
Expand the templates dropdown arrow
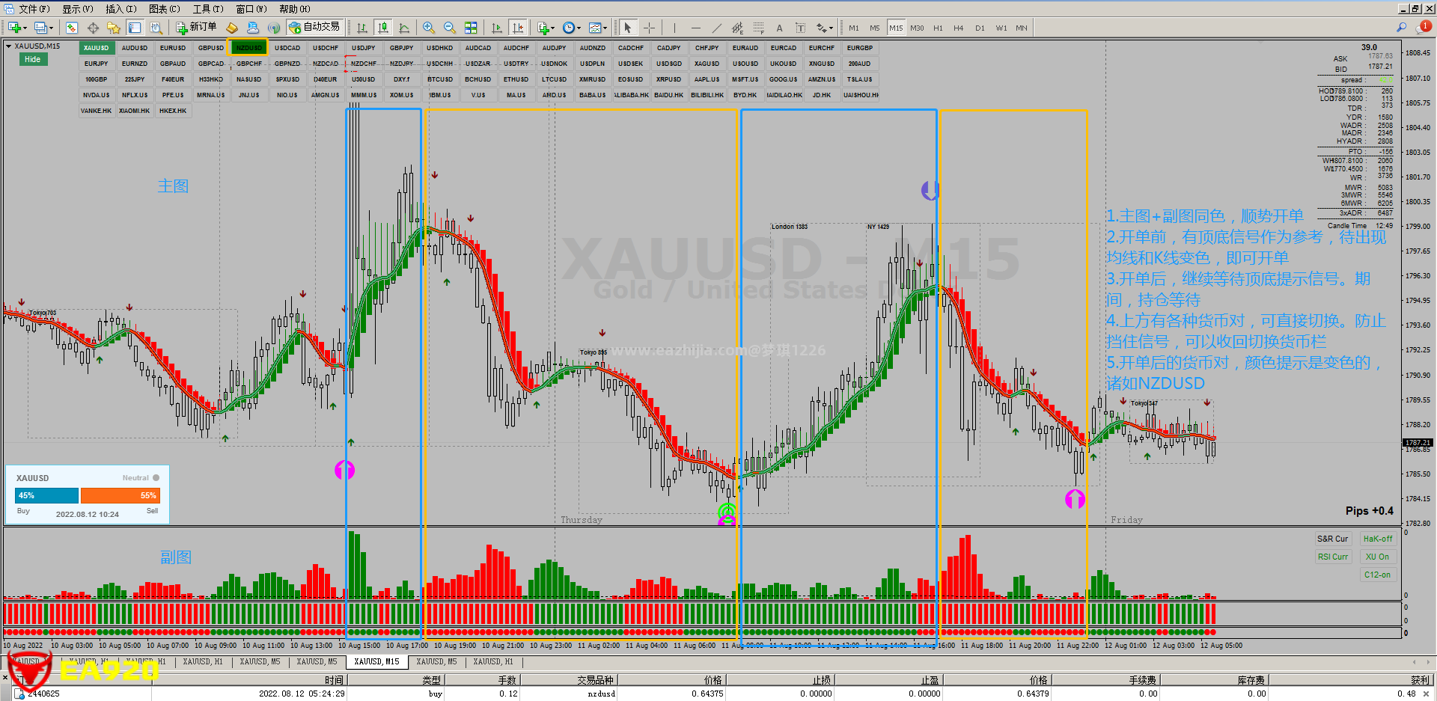pos(605,28)
